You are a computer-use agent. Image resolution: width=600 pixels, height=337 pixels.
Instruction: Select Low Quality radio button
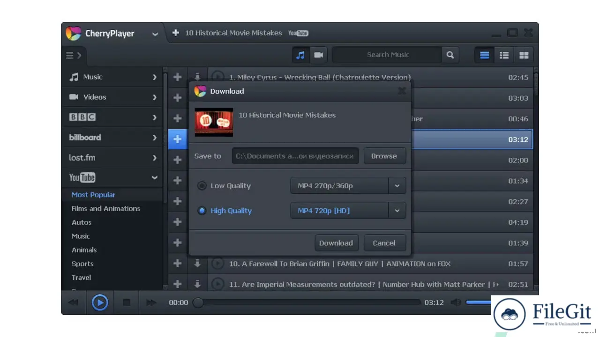click(202, 186)
